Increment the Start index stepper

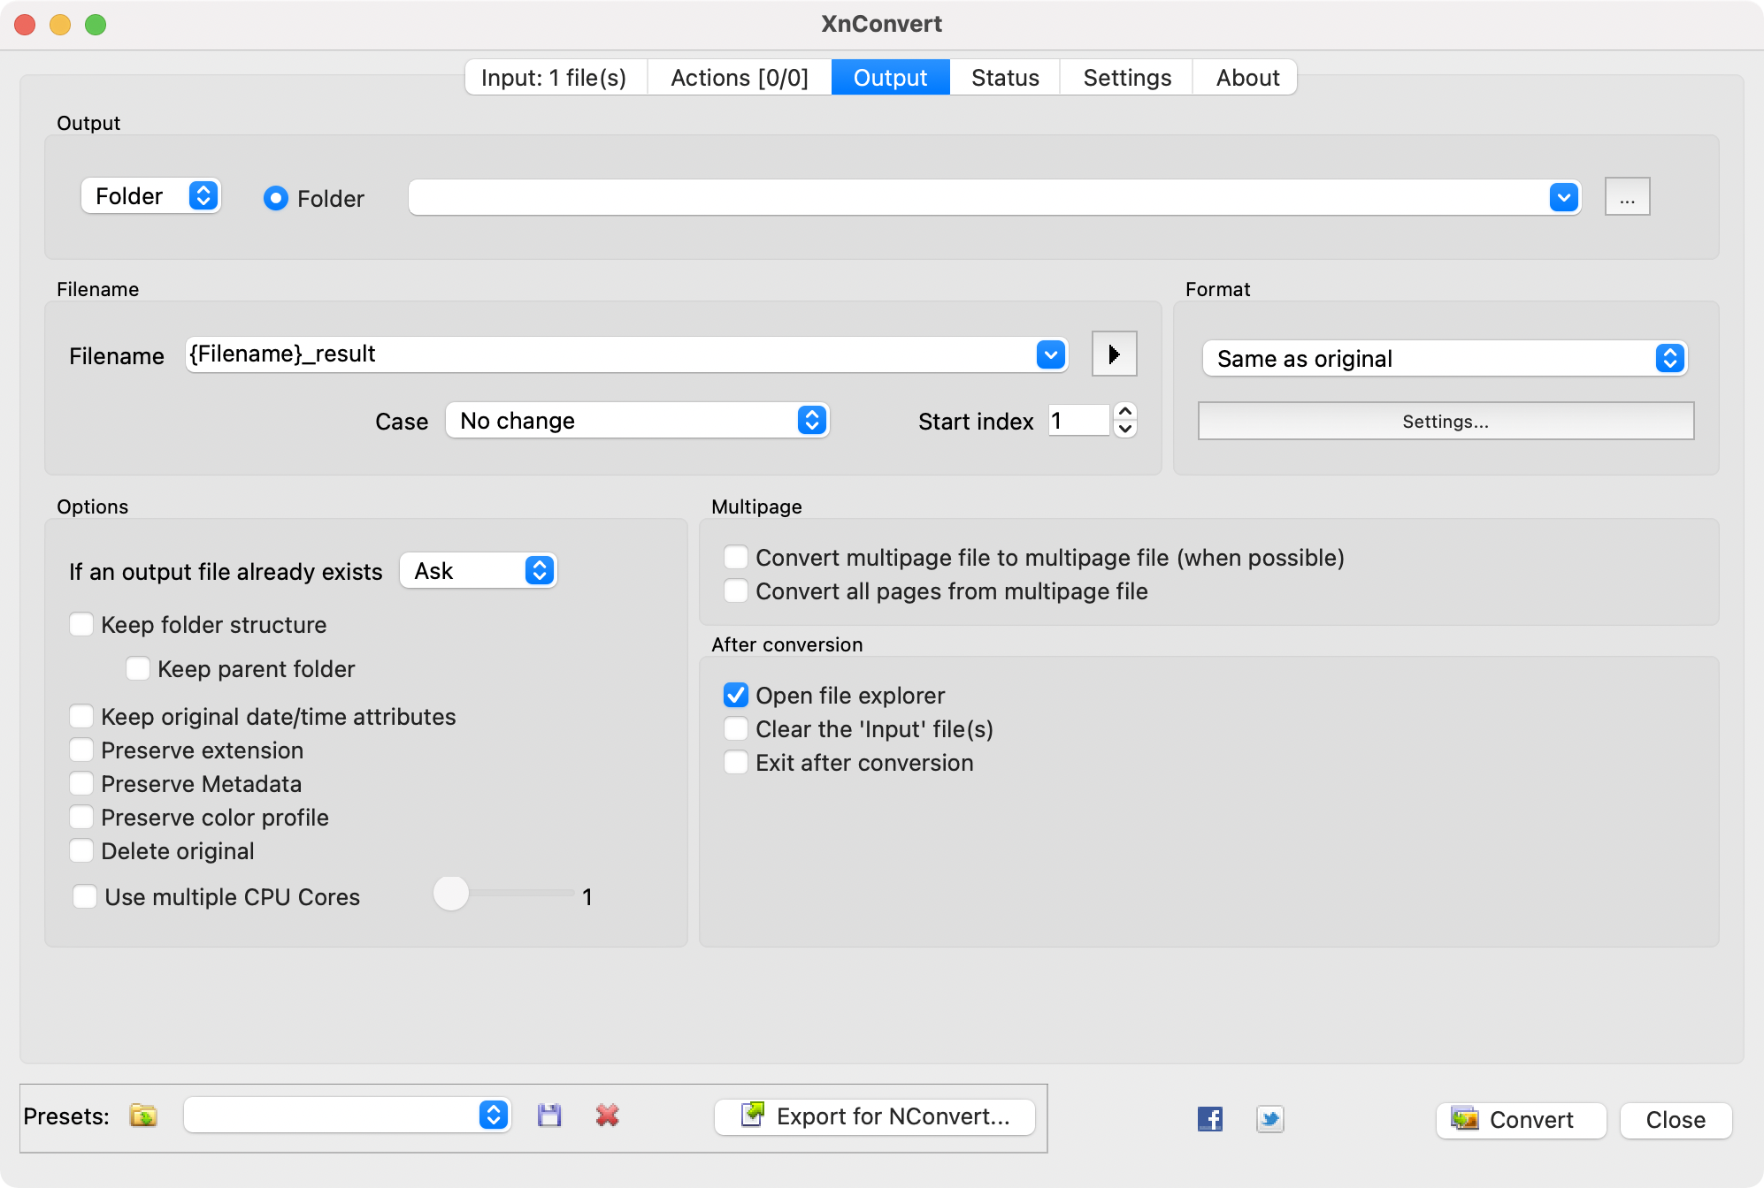point(1124,412)
